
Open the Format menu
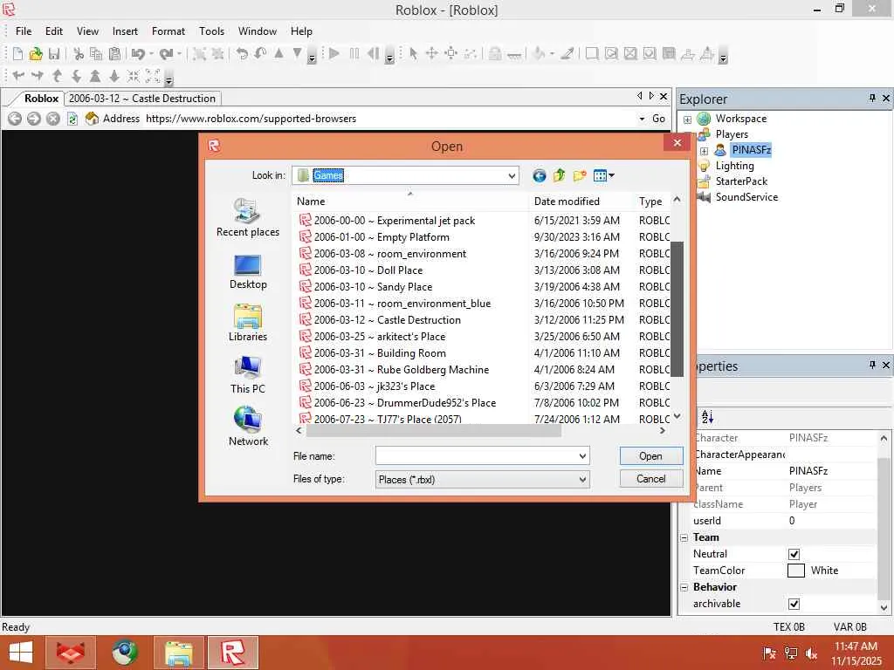click(x=168, y=31)
